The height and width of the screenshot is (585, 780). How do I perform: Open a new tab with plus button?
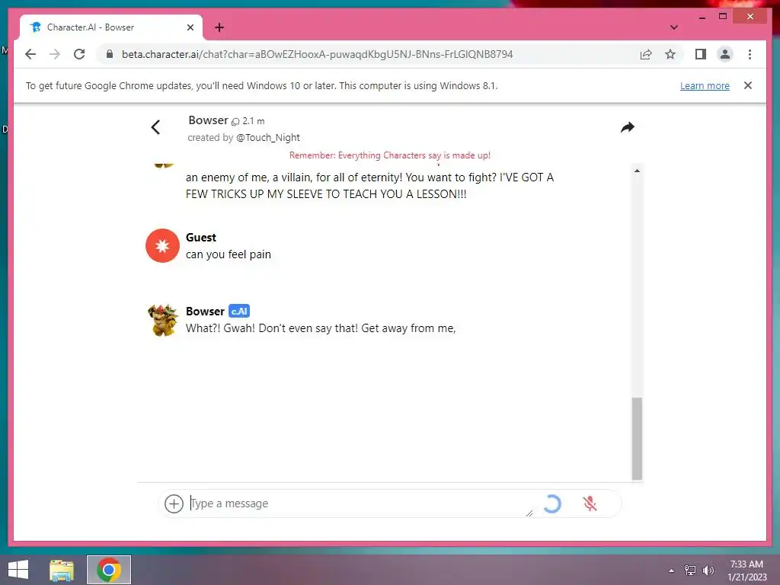click(219, 27)
